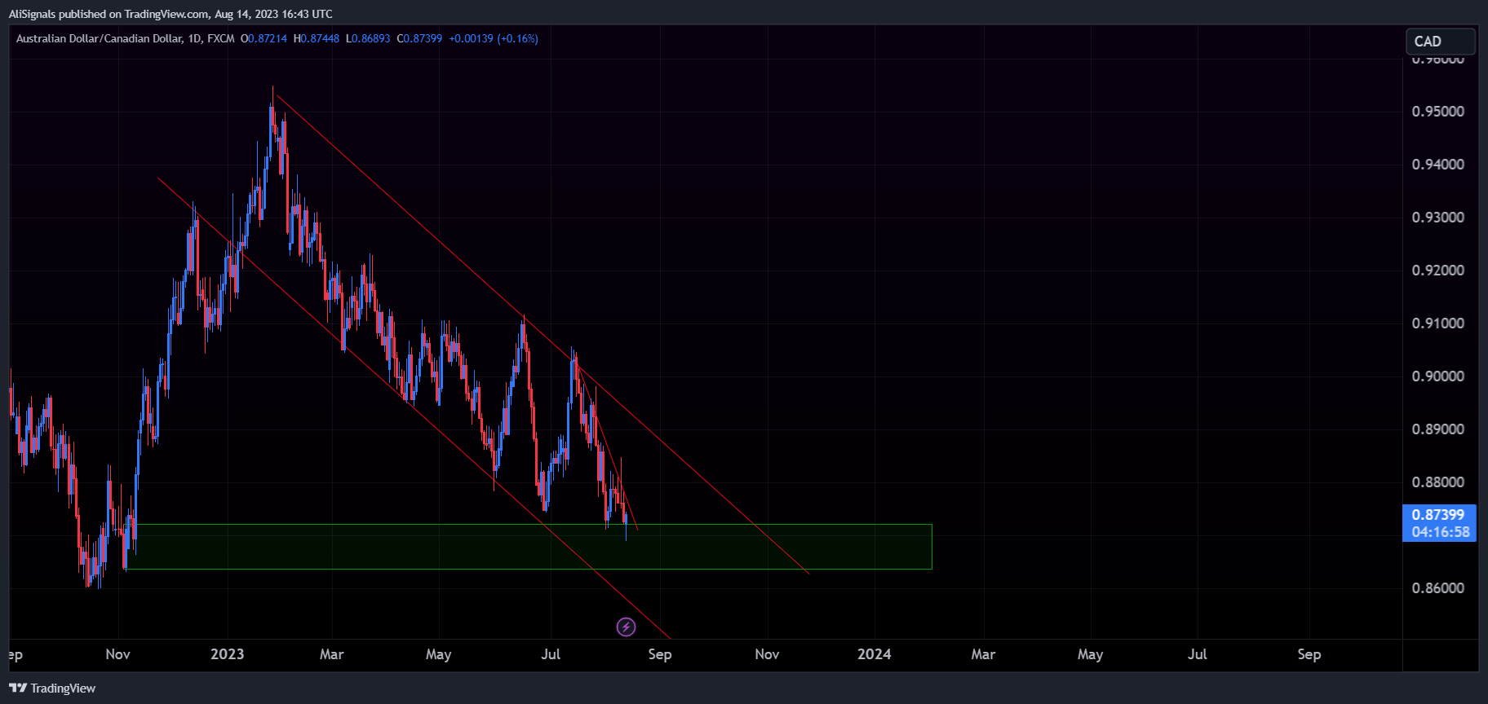
Task: Click the Mar label right of 2024
Action: [983, 654]
